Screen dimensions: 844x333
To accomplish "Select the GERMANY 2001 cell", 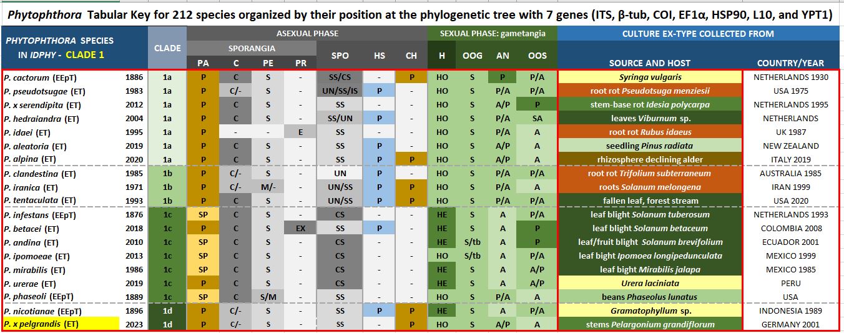I will [x=790, y=324].
